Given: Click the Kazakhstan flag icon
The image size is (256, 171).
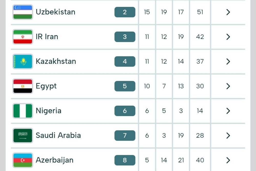Looking at the screenshot, I should point(23,62).
